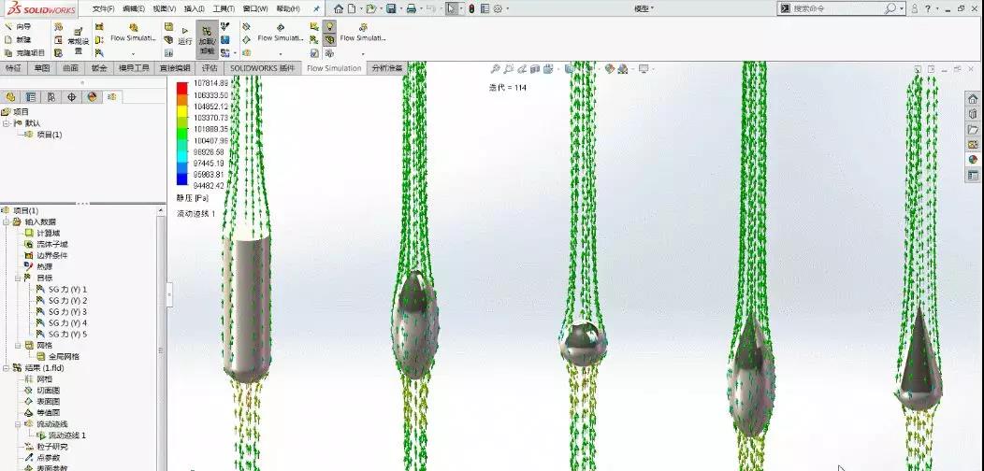Click the Print icon in the top toolbar
Viewport: 984px width, 471px height.
412,8
